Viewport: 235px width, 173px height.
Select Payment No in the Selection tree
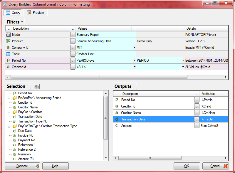click(26, 140)
